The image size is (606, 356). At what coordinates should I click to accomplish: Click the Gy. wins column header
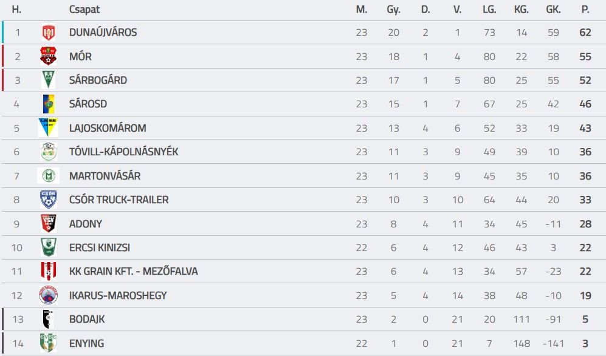click(393, 10)
